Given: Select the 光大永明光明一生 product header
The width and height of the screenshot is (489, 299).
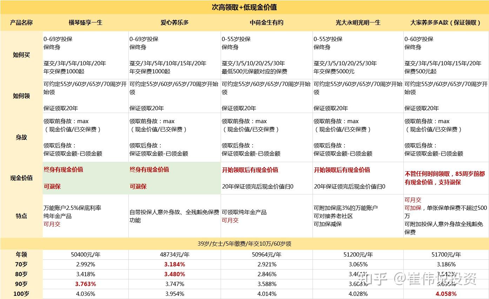Looking at the screenshot, I should pos(358,22).
